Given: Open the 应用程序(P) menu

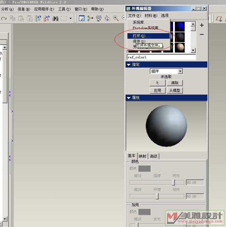Looking at the screenshot, I should [x=44, y=9].
